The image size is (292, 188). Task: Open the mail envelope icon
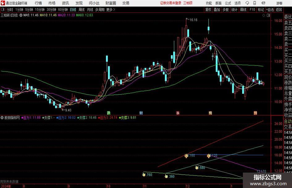click(x=263, y=3)
